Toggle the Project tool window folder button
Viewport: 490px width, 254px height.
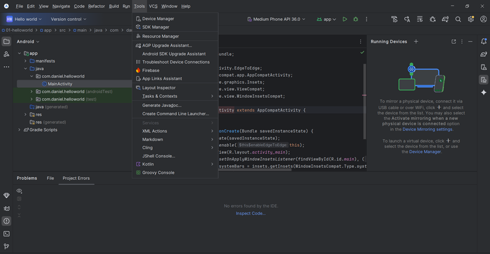[7, 41]
